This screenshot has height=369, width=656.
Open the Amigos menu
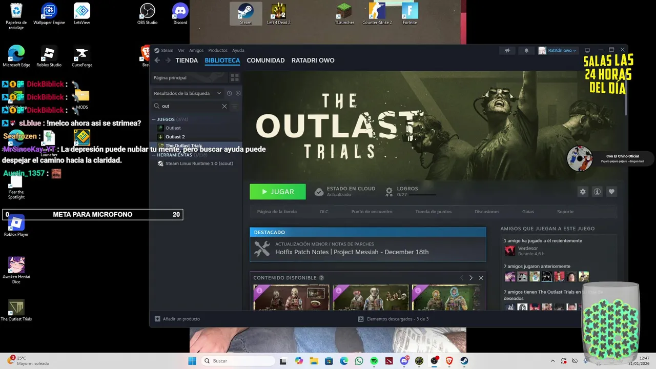(x=196, y=50)
